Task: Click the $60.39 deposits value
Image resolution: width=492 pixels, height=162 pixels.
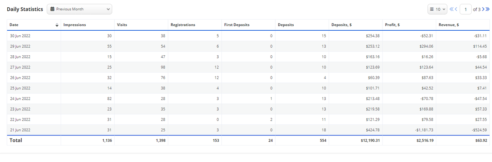Action: [374, 78]
